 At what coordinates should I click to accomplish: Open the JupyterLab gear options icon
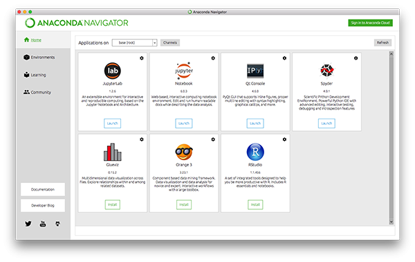click(x=142, y=58)
